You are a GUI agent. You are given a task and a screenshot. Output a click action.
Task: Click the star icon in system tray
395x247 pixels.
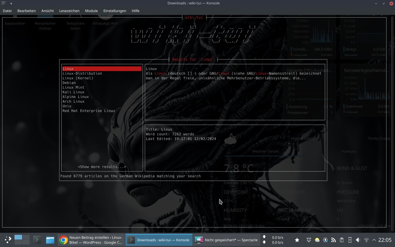[x=297, y=240]
